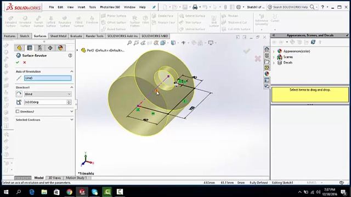The height and width of the screenshot is (197, 351).
Task: Collapse Appearances pane with double chevron
Action: coord(274,35)
